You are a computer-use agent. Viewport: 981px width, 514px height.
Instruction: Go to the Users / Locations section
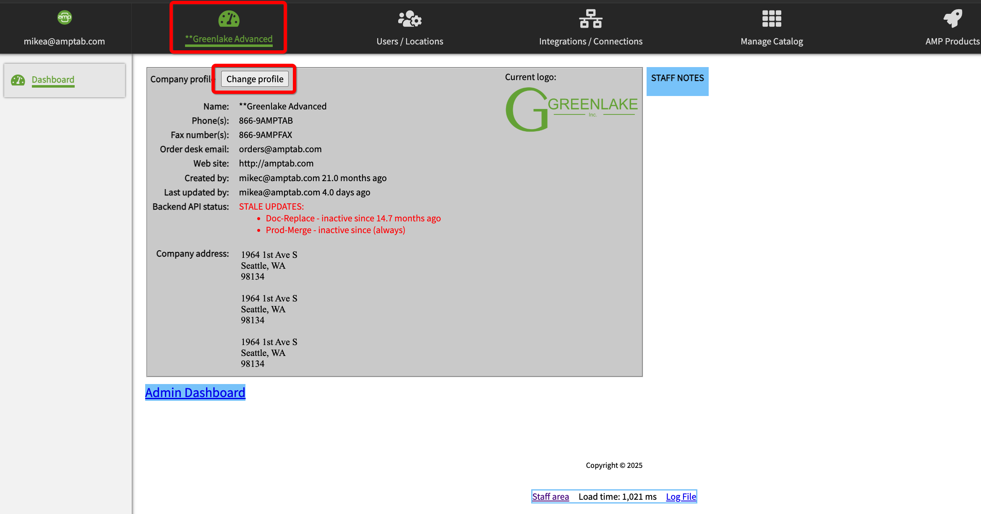click(410, 41)
